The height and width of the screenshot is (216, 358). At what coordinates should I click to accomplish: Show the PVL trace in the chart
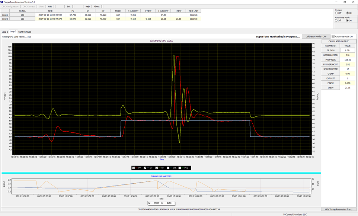tap(180, 168)
